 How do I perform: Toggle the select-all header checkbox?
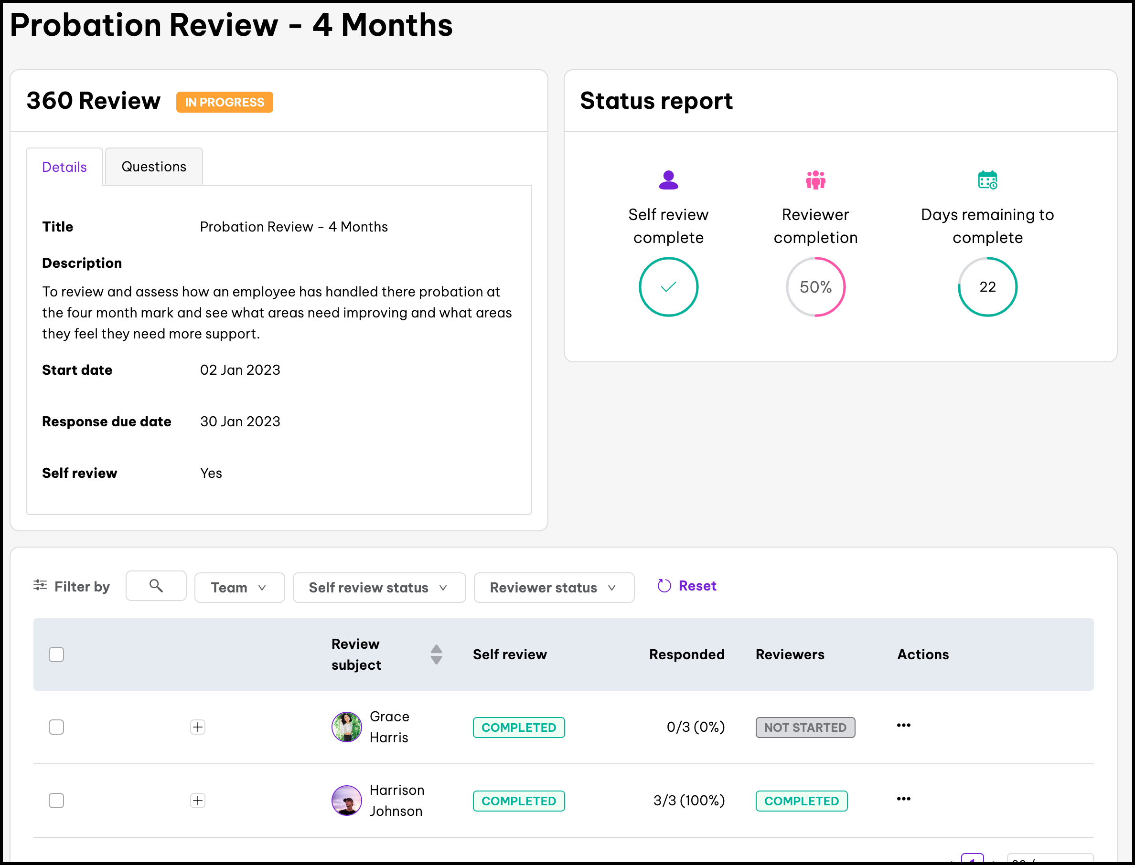[x=56, y=654]
